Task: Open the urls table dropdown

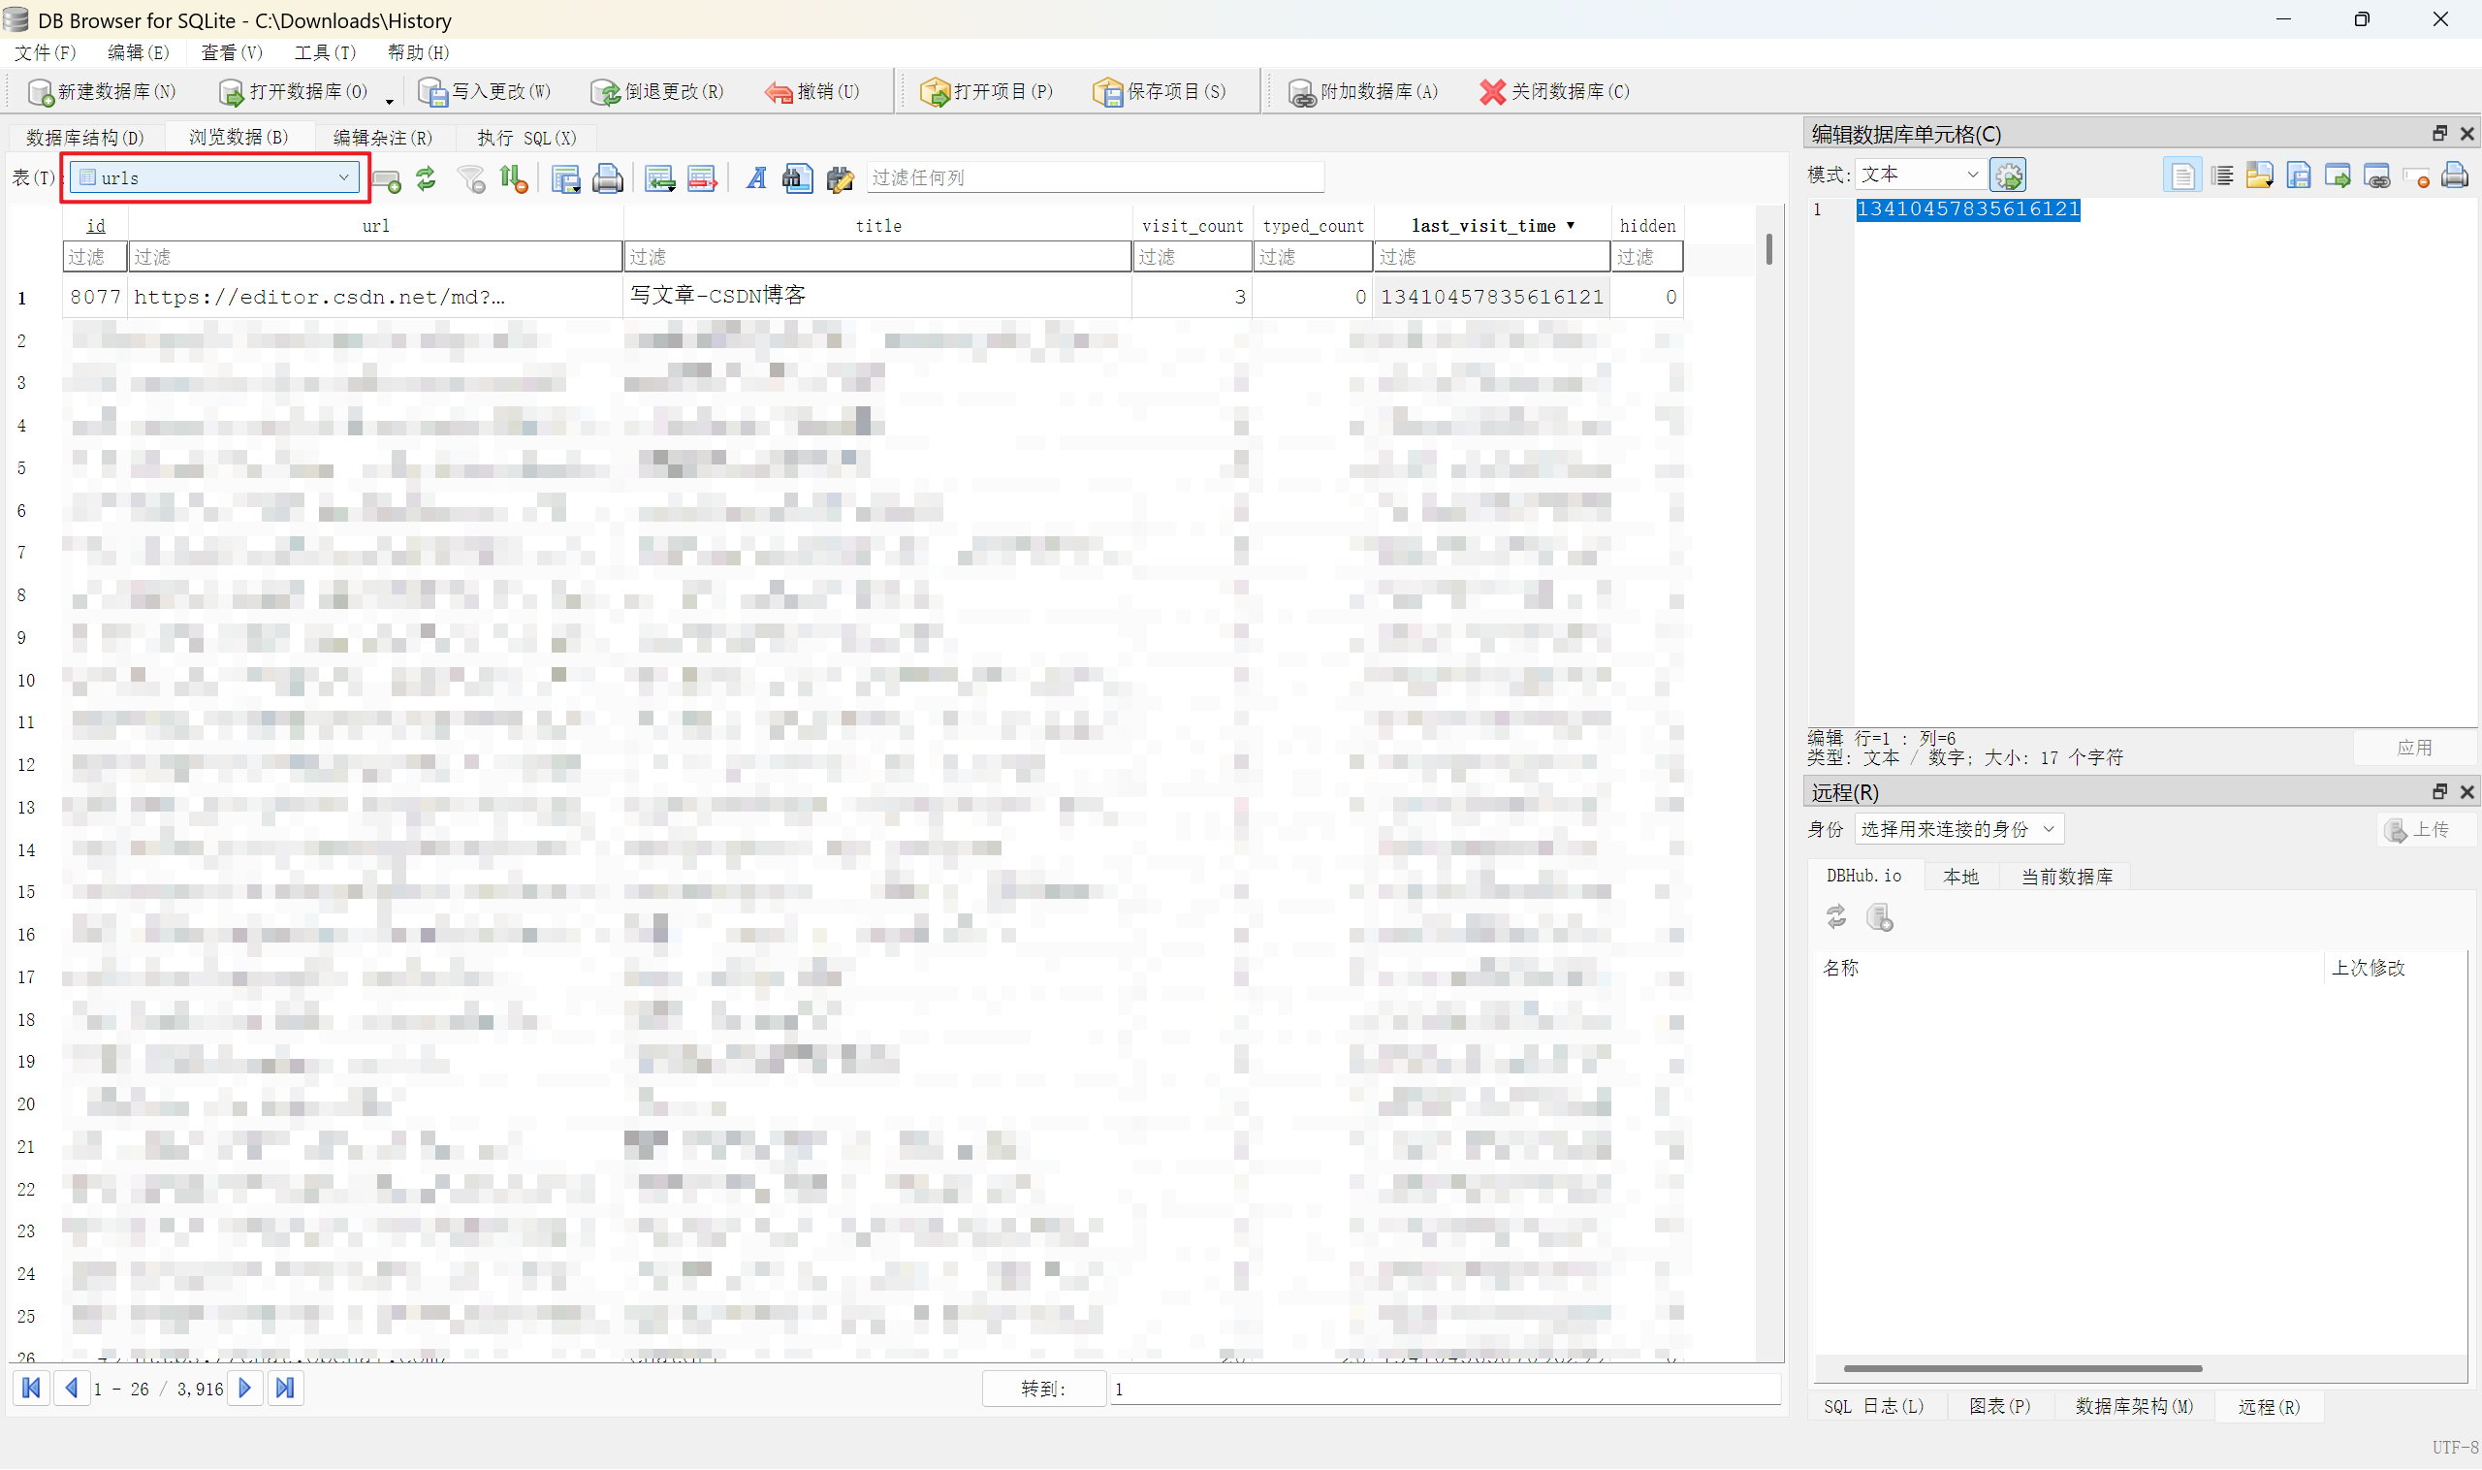Action: 215,177
